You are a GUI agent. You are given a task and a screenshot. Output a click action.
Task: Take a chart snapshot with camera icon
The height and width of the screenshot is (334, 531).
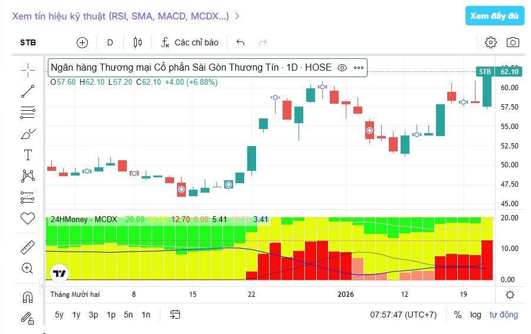513,42
